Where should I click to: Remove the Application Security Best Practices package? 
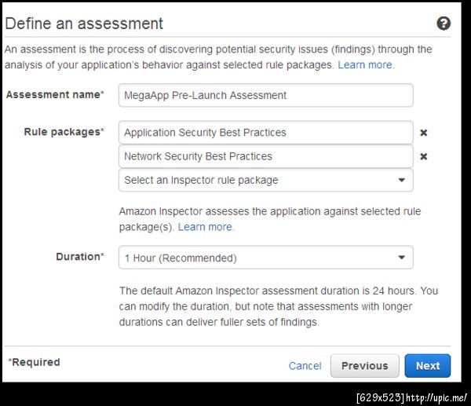pos(424,133)
